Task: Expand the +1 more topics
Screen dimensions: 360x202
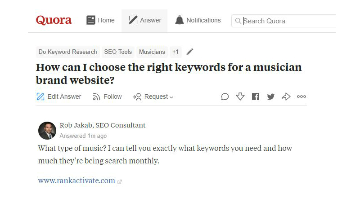Action: click(x=175, y=52)
